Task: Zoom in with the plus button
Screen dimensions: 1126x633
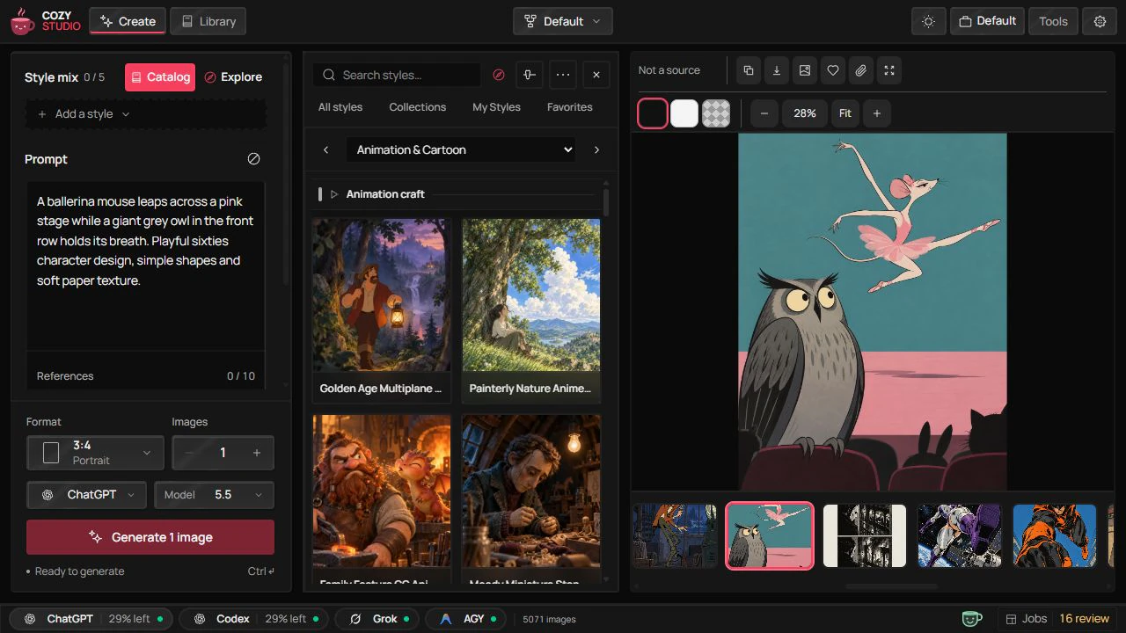Action: [877, 113]
